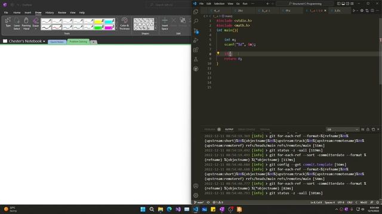The image size is (382, 214).
Task: Click the OneNote search box
Action: click(168, 5)
